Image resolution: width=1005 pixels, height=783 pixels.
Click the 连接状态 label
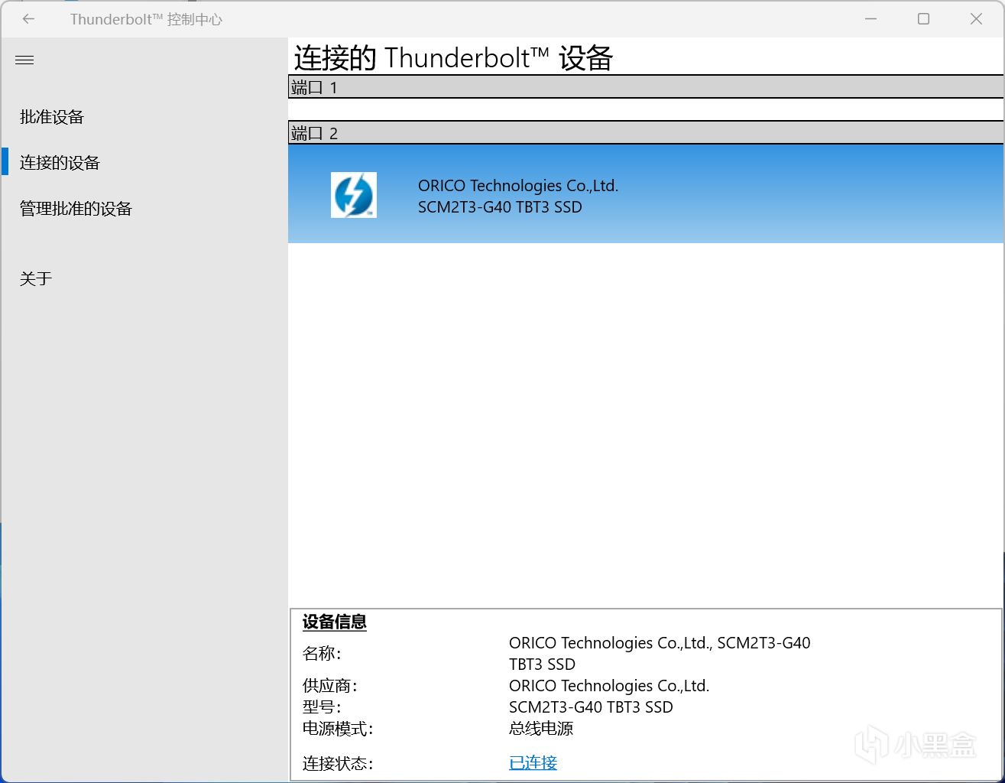[x=338, y=763]
